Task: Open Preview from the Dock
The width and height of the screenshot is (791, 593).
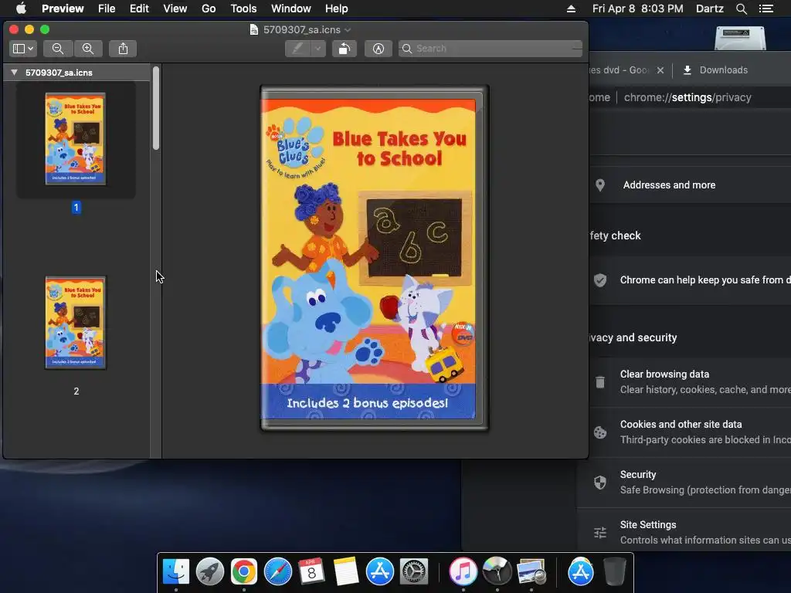Action: pyautogui.click(x=531, y=571)
